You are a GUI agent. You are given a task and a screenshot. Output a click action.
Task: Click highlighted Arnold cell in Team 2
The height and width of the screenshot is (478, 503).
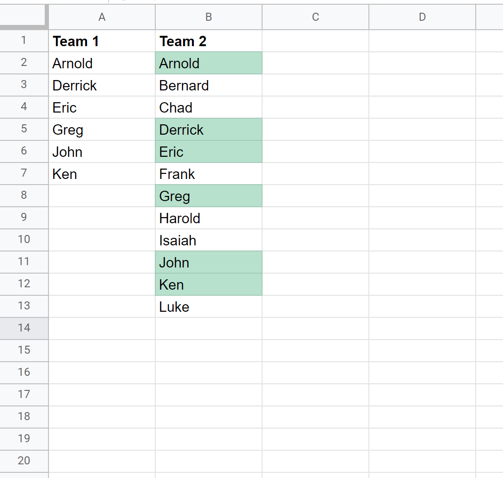(x=208, y=64)
